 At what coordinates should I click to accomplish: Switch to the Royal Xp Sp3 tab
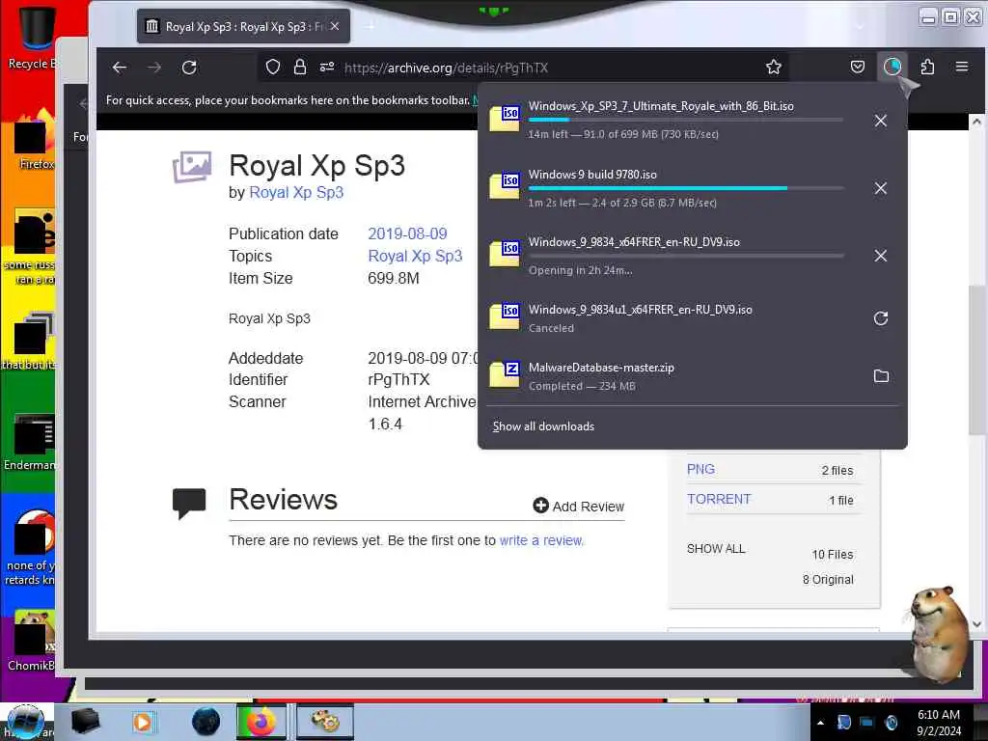(242, 26)
